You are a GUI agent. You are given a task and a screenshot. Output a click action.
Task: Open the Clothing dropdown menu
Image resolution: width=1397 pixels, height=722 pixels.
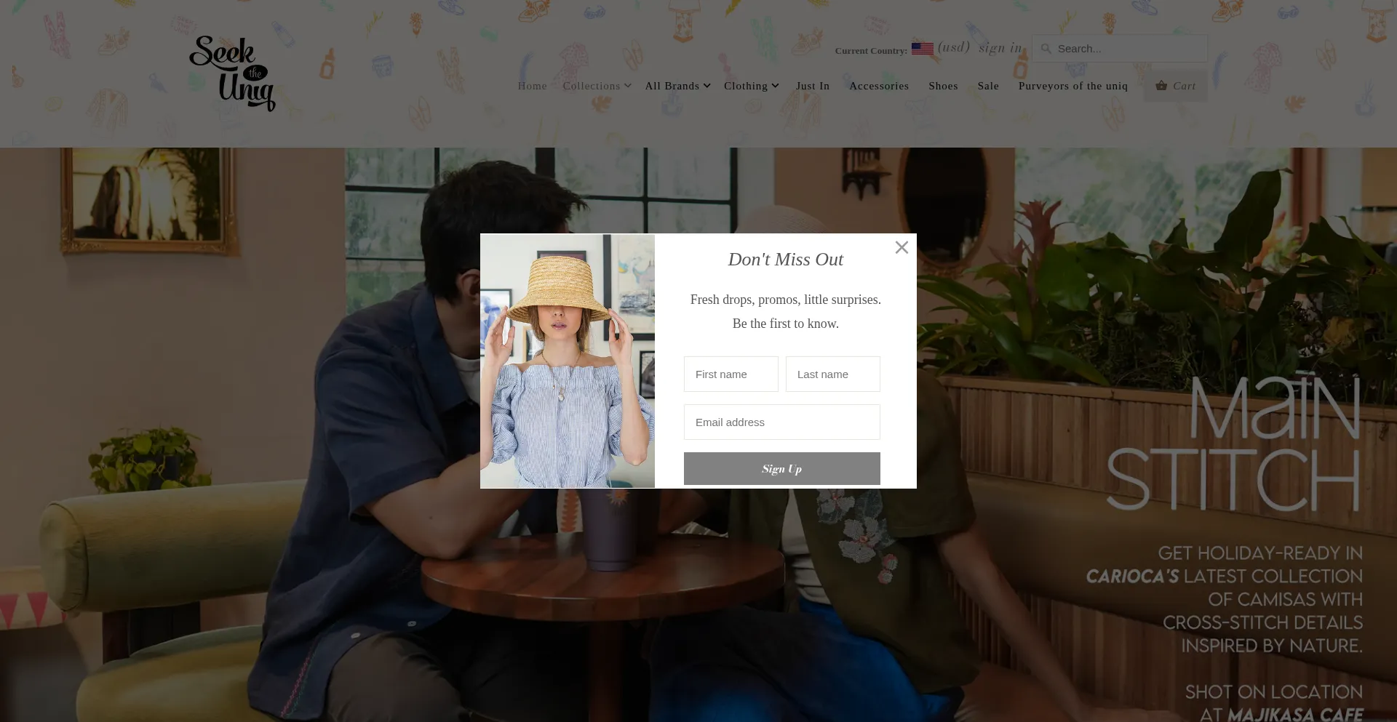pos(751,86)
